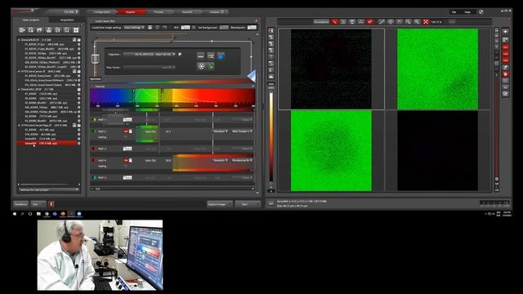Switch to the Process tab
Screen dimensions: 523x294
click(159, 11)
